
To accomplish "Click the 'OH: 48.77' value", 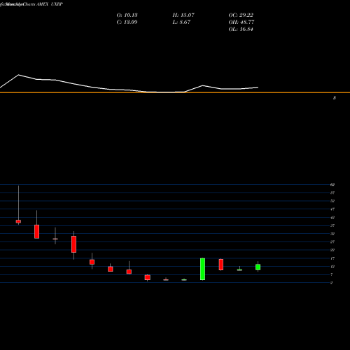I will click(241, 22).
